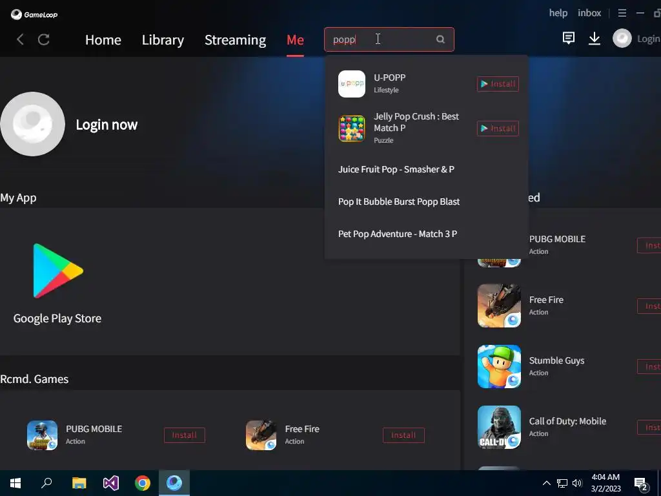
Task: Click the search magnifier icon in the search box
Action: 440,39
